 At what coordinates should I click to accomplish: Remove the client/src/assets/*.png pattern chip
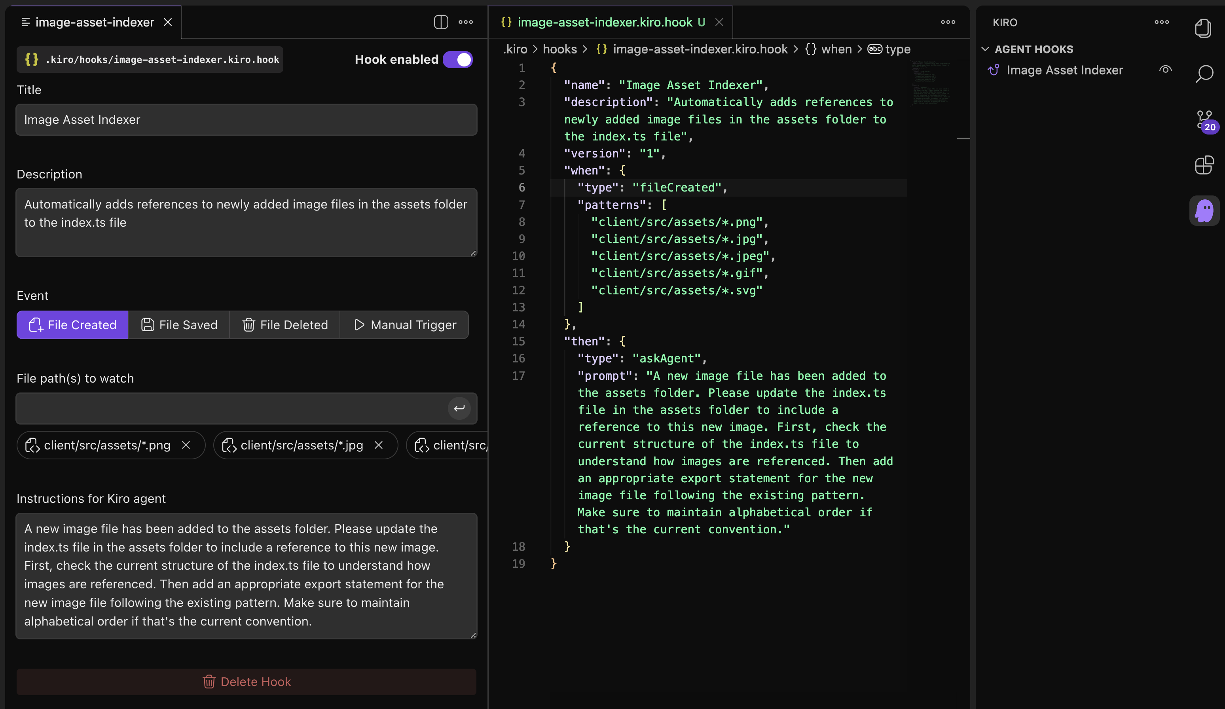[x=186, y=445]
